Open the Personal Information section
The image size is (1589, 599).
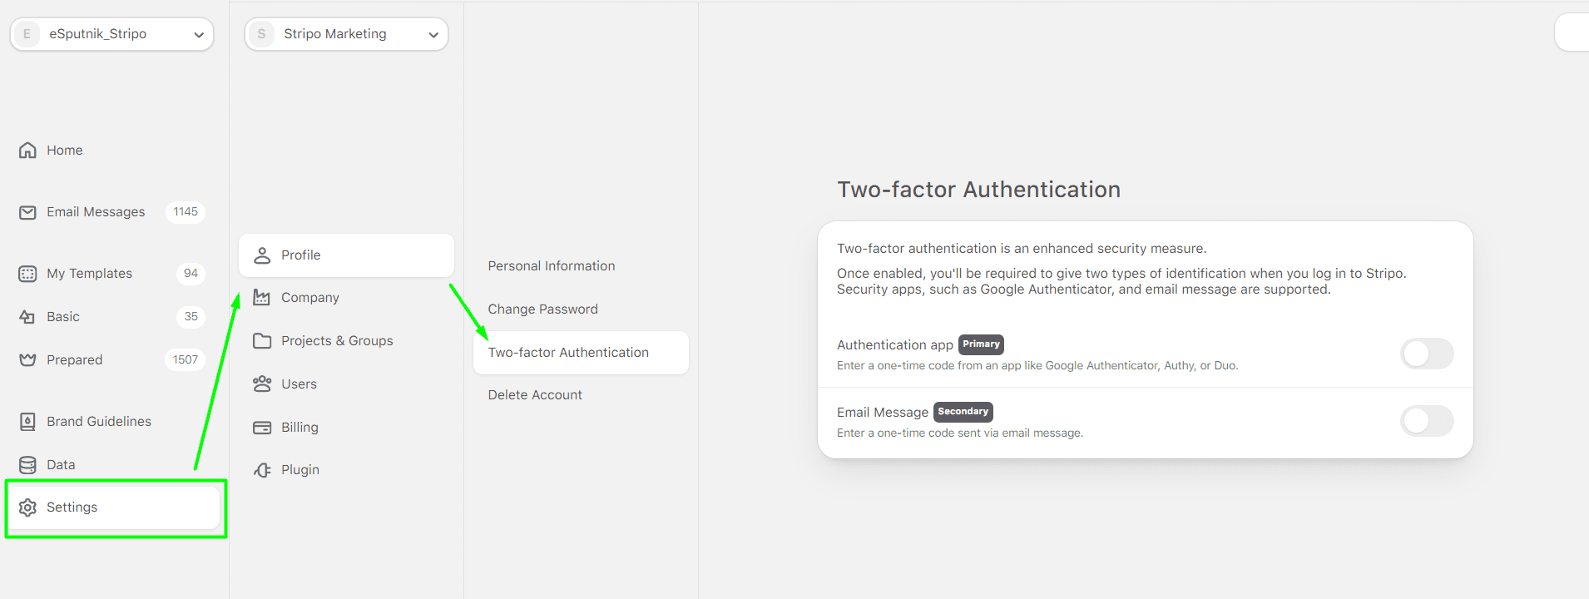[551, 266]
